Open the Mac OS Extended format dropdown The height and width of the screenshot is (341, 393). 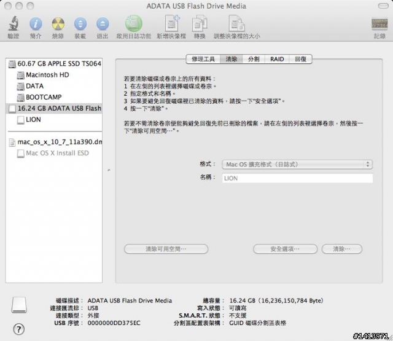[x=297, y=165]
